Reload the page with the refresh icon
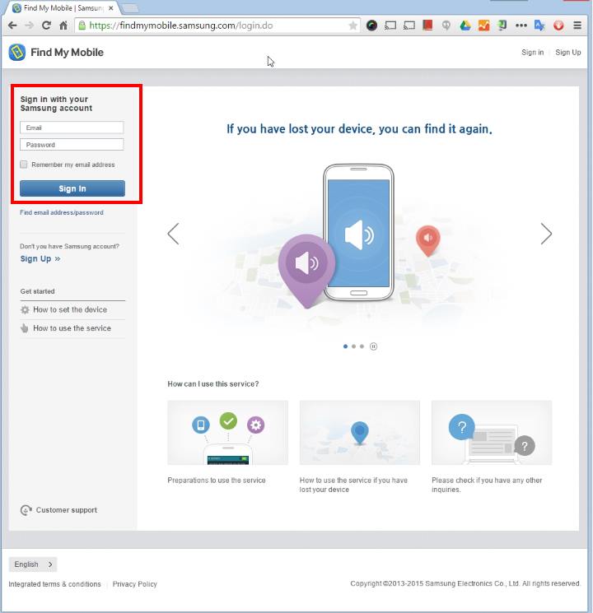Image resolution: width=593 pixels, height=613 pixels. 46,26
